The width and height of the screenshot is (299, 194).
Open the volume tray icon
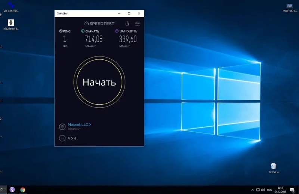[263, 190]
